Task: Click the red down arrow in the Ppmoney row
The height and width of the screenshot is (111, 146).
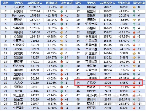Action: click(x=62, y=15)
